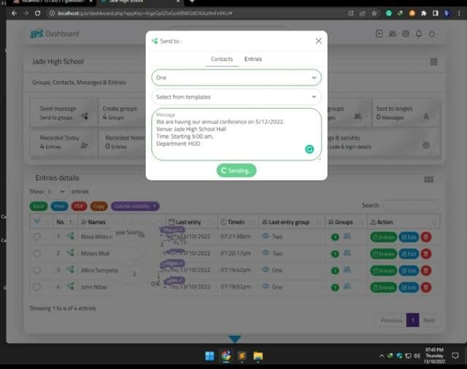Click the Grammarly icon in message box
The image size is (467, 369).
(x=309, y=149)
